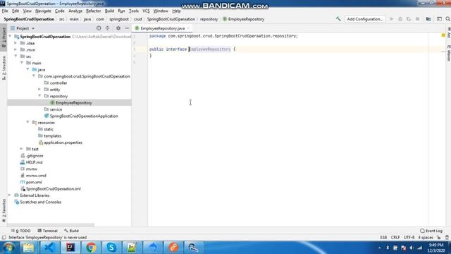This screenshot has width=451, height=254.
Task: Select the EmployeeRepository.java editor tab
Action: coord(163,28)
